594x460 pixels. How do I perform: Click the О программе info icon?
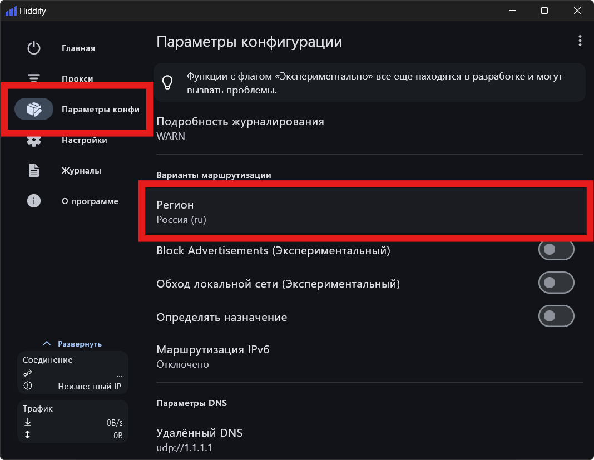(x=34, y=201)
